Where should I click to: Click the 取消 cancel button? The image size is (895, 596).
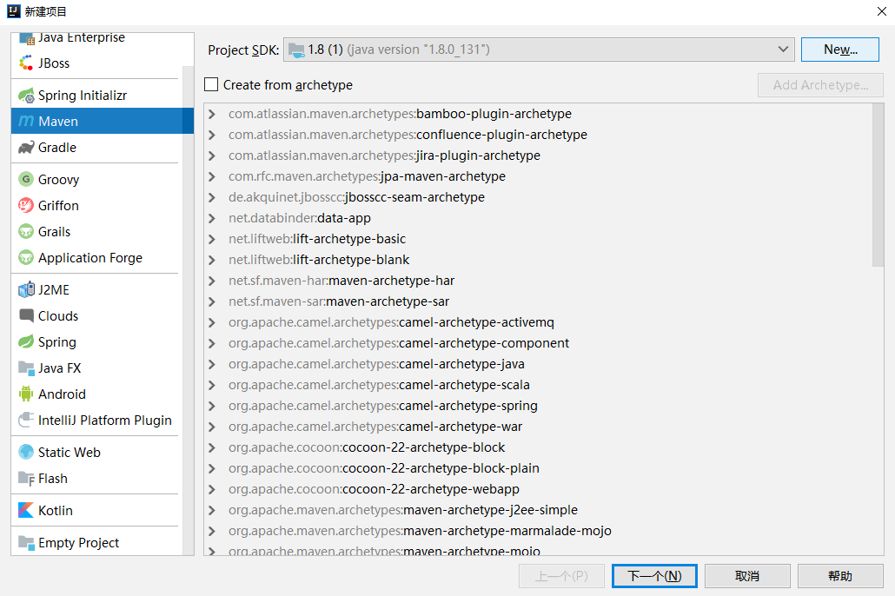[747, 576]
